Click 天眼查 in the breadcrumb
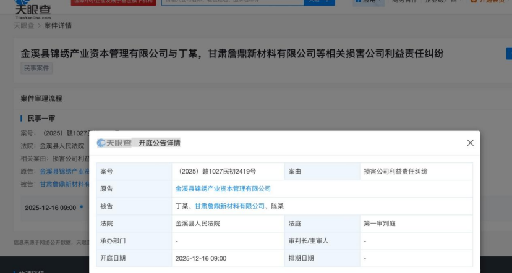512x273 pixels. tap(23, 26)
